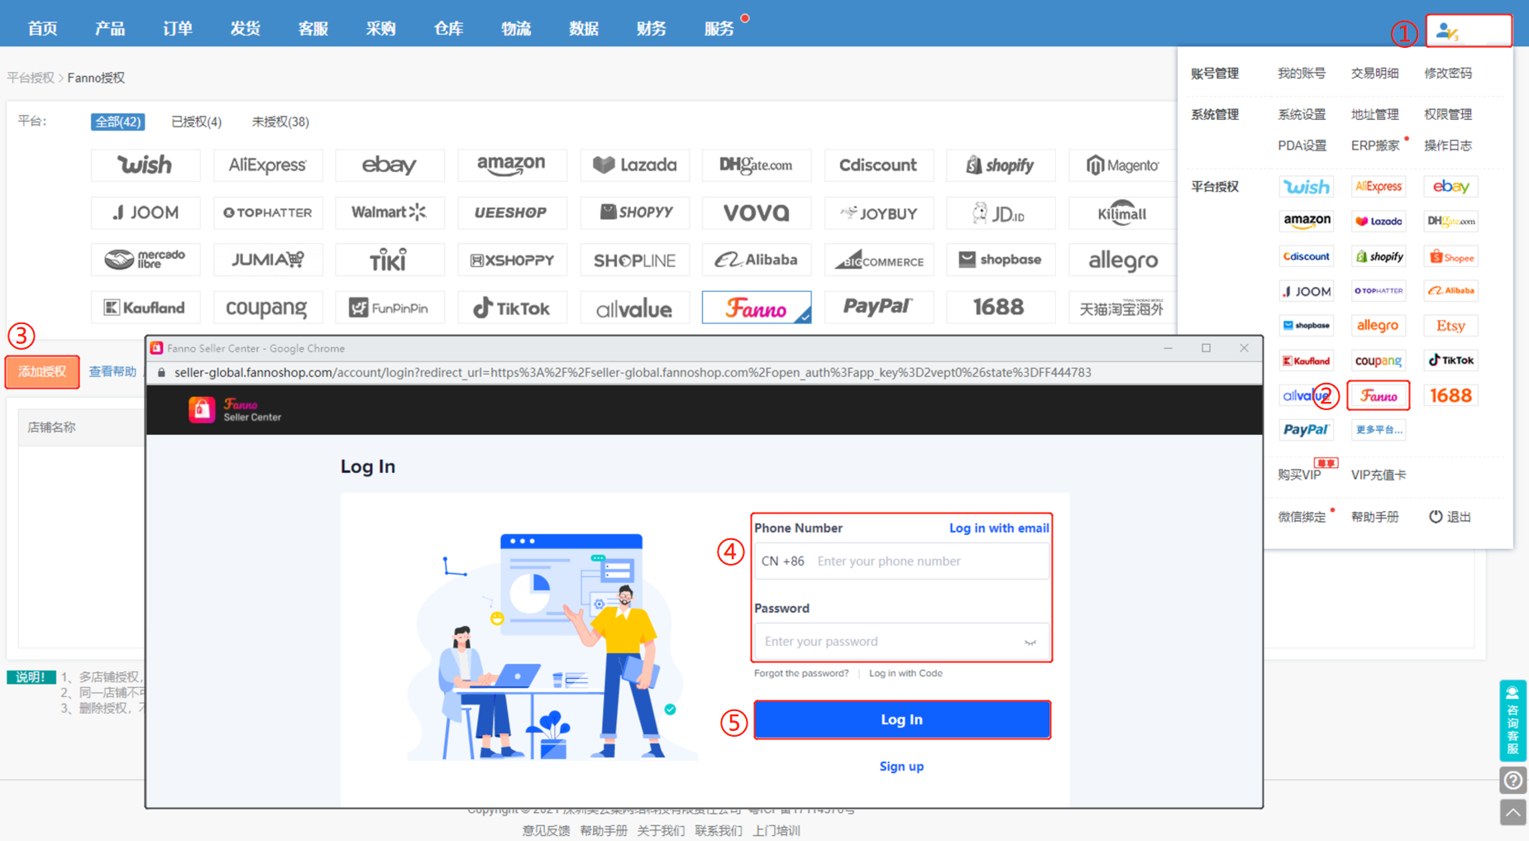Open 修改密码 in account panel
This screenshot has height=841, width=1529.
1448,74
